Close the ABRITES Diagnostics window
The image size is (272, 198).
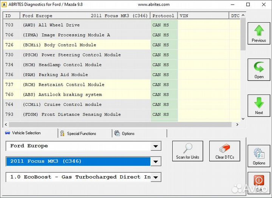[264, 5]
